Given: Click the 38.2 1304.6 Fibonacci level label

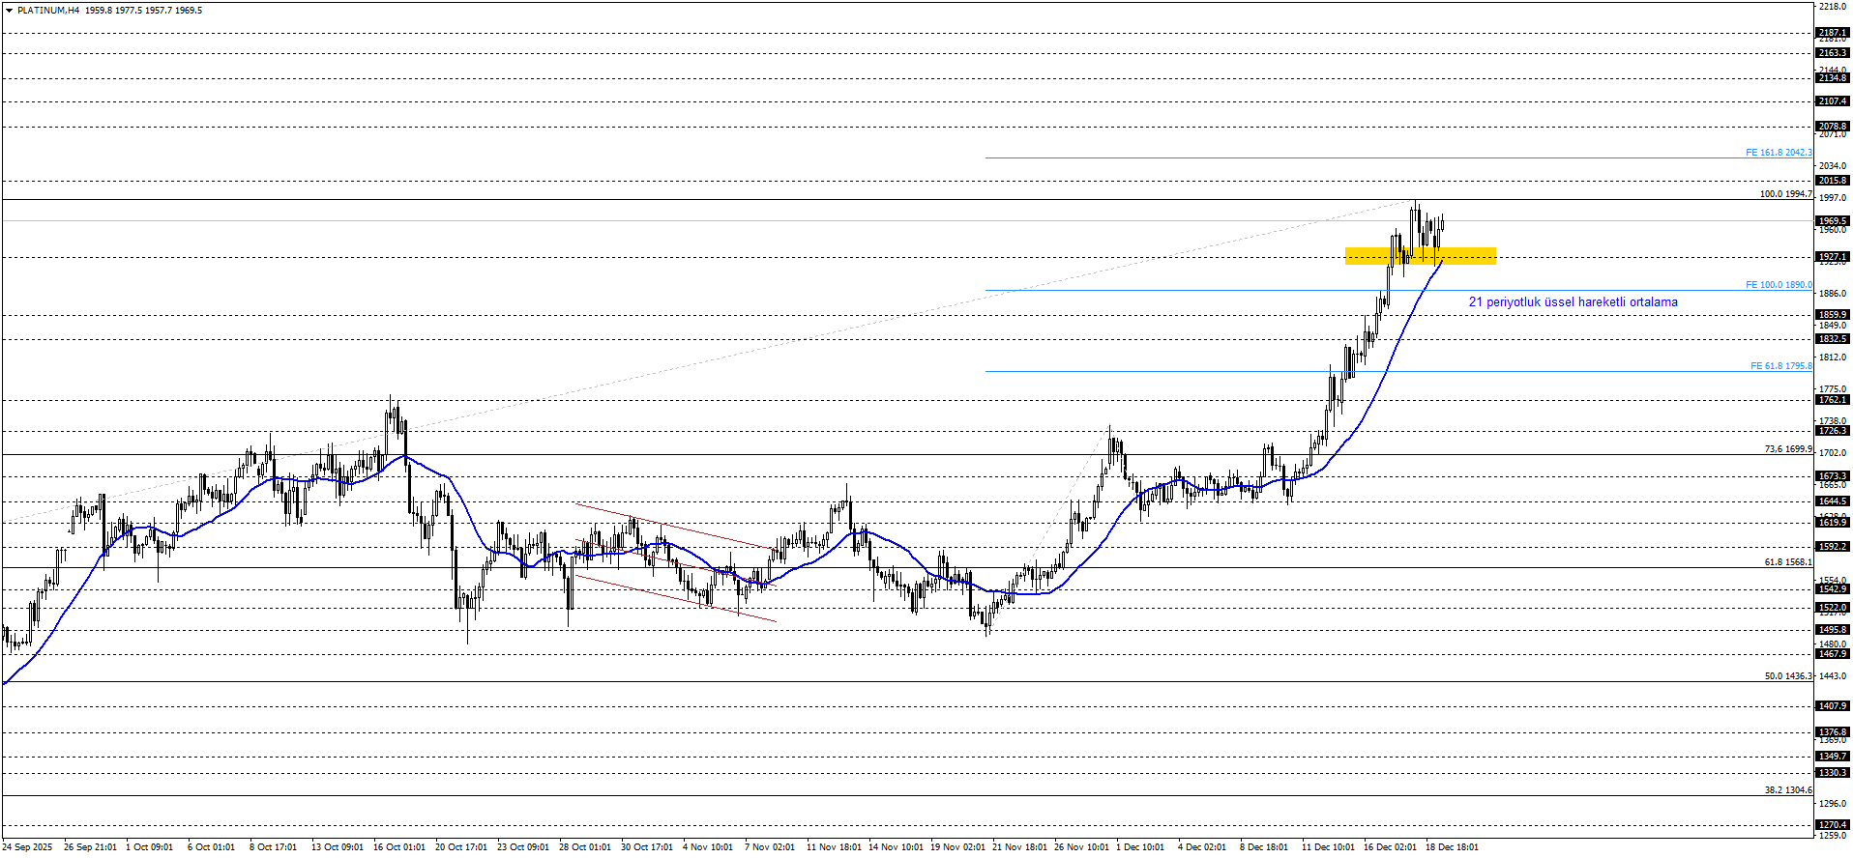Looking at the screenshot, I should [x=1788, y=790].
